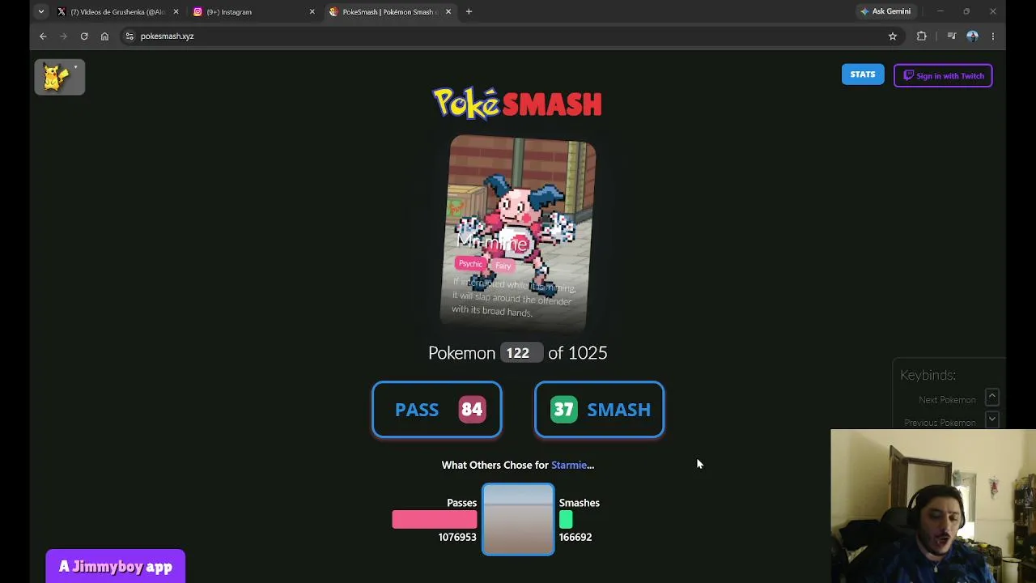Click the Previous Pokemon down-arrow key icon
This screenshot has width=1036, height=583.
pyautogui.click(x=991, y=419)
